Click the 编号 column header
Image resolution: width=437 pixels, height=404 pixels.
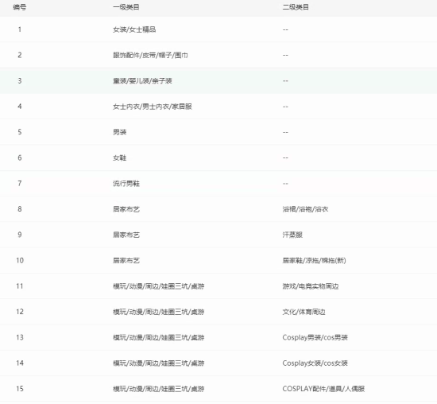click(x=20, y=7)
